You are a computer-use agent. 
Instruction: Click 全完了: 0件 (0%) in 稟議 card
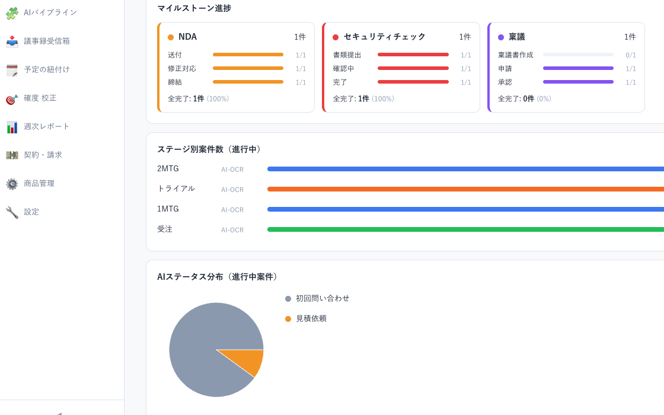(x=524, y=98)
